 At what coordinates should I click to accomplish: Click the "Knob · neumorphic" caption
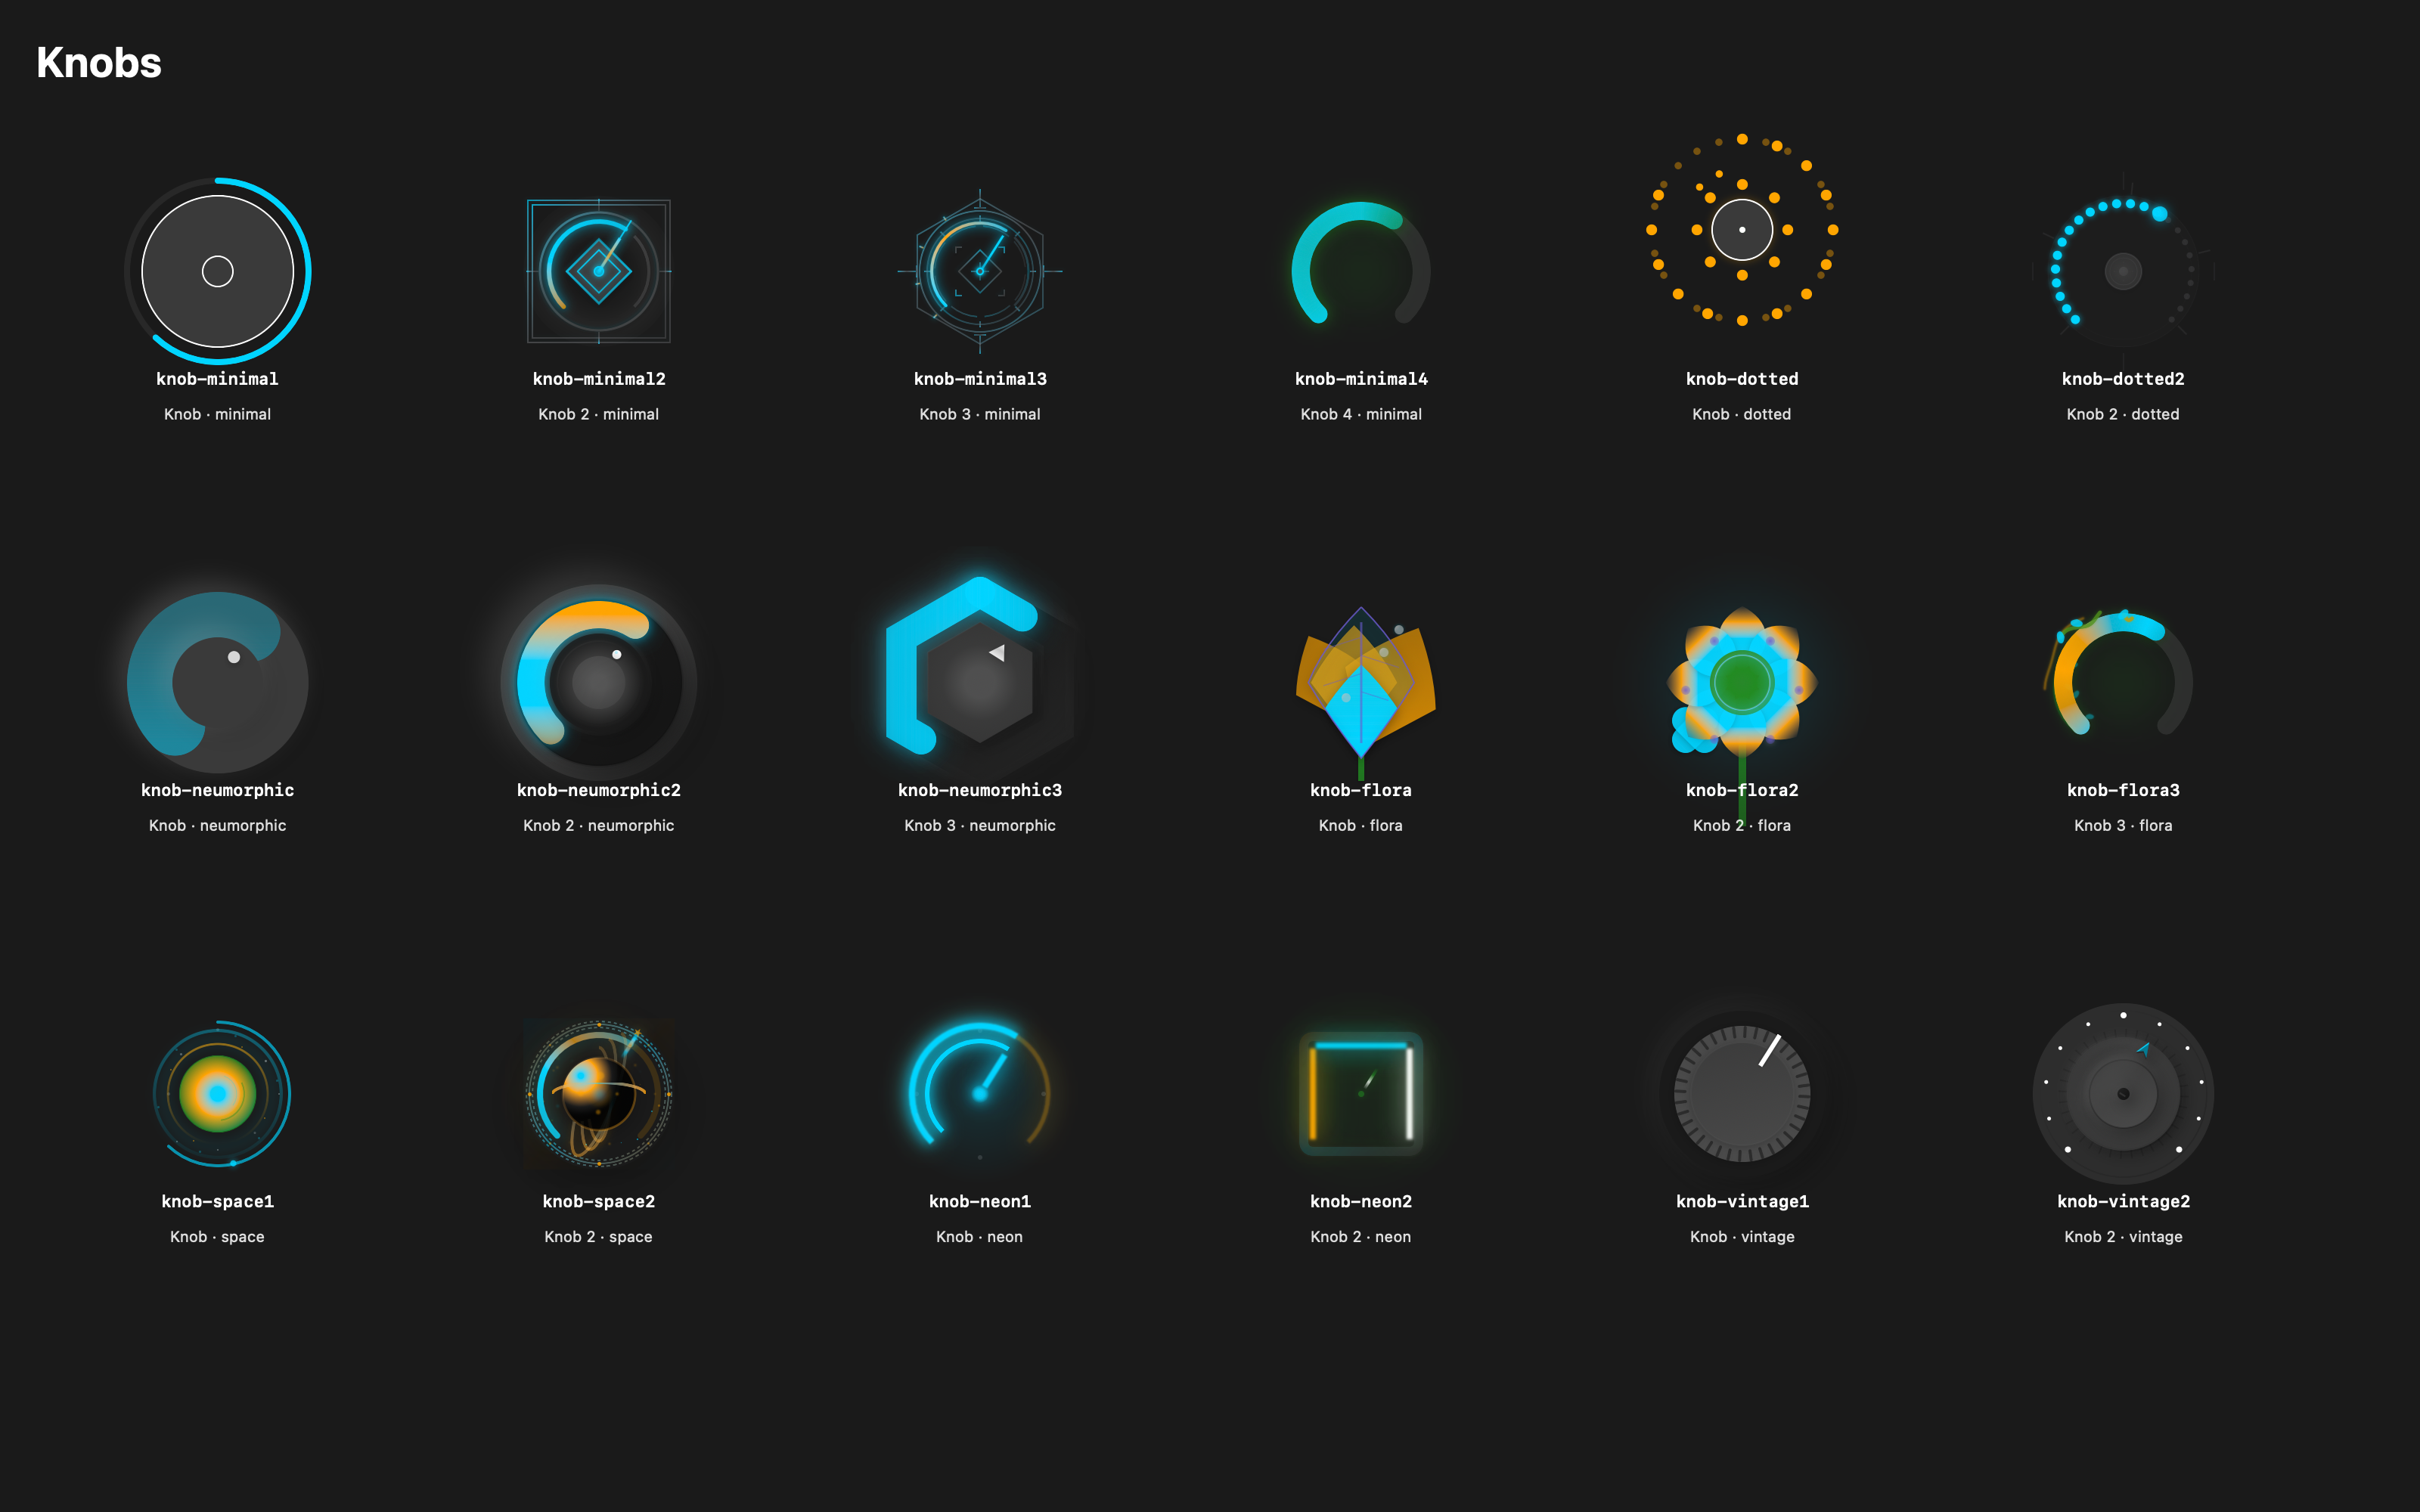pyautogui.click(x=218, y=825)
